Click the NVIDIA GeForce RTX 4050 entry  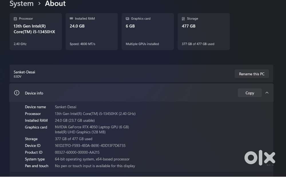coord(92,127)
